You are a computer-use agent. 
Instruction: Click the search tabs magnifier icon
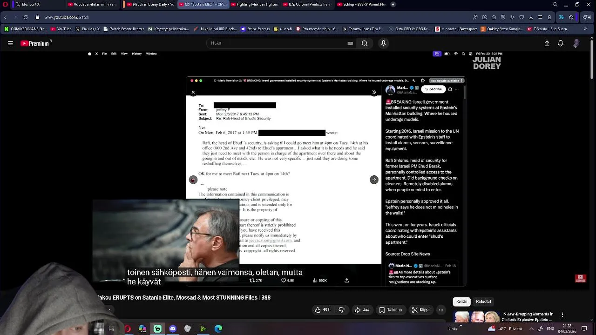(555, 5)
